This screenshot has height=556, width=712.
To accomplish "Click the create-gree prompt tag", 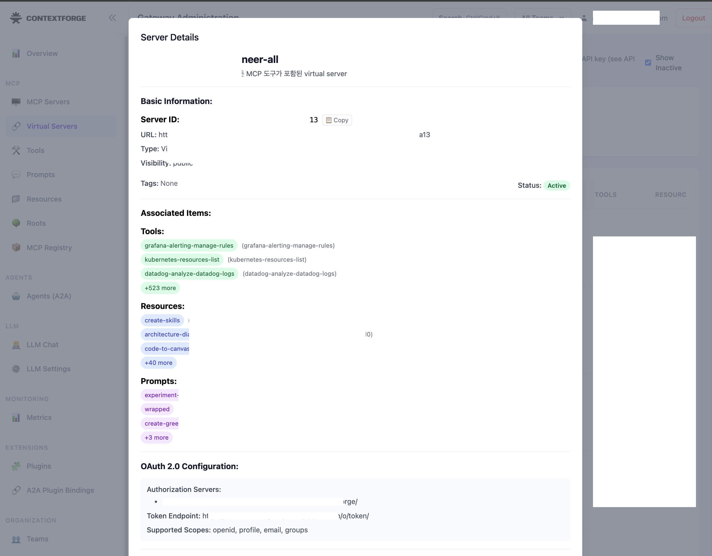I will [x=160, y=423].
